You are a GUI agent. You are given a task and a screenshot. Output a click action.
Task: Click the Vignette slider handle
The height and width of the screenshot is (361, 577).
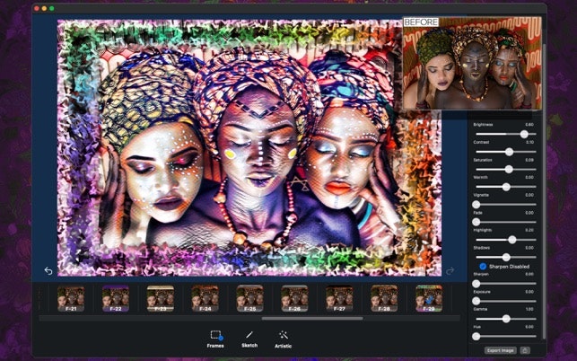click(x=476, y=205)
